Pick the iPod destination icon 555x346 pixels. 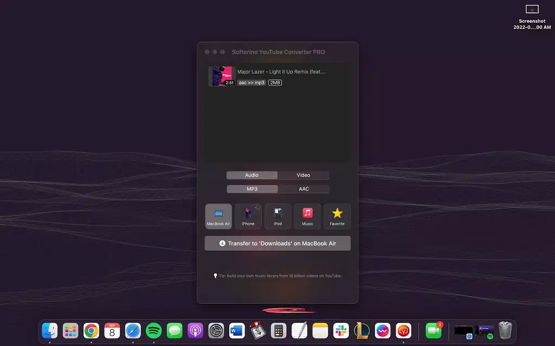[x=277, y=216]
